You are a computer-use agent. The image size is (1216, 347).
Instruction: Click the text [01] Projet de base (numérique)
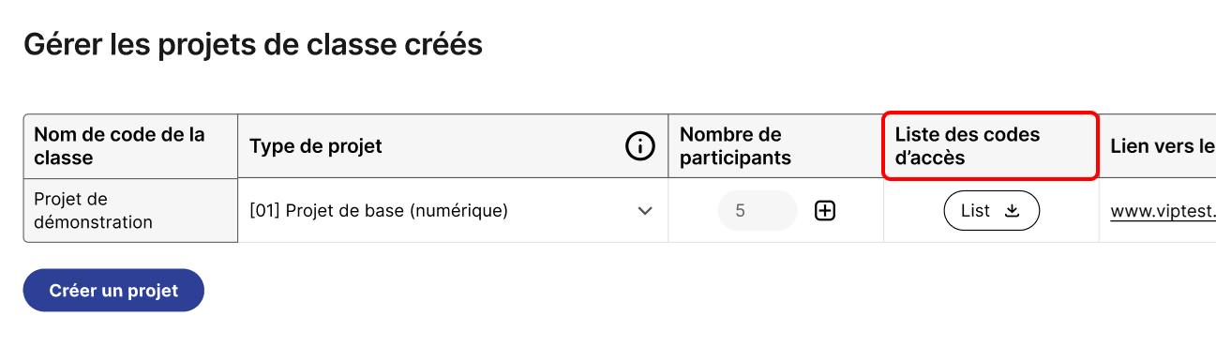379,211
